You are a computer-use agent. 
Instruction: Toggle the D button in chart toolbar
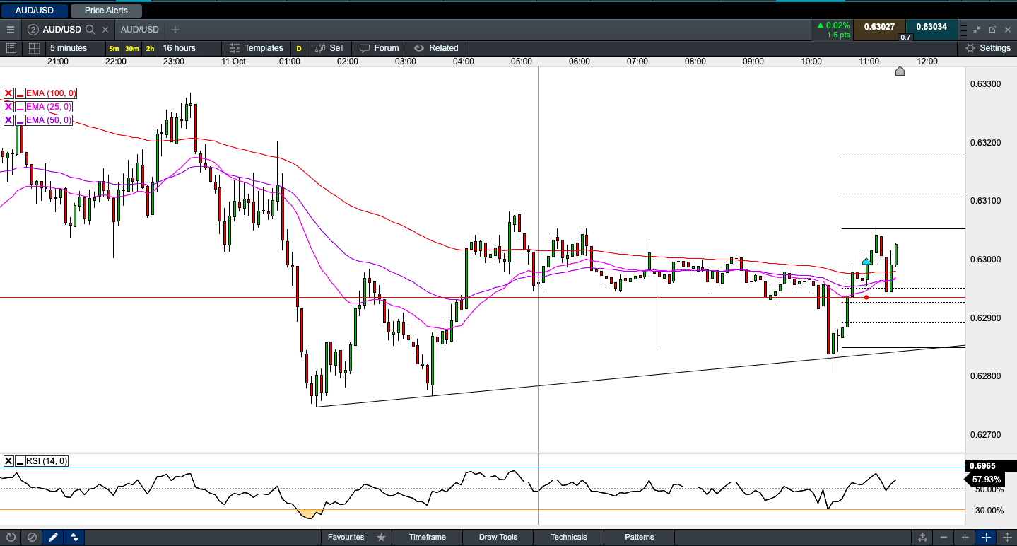click(x=299, y=48)
